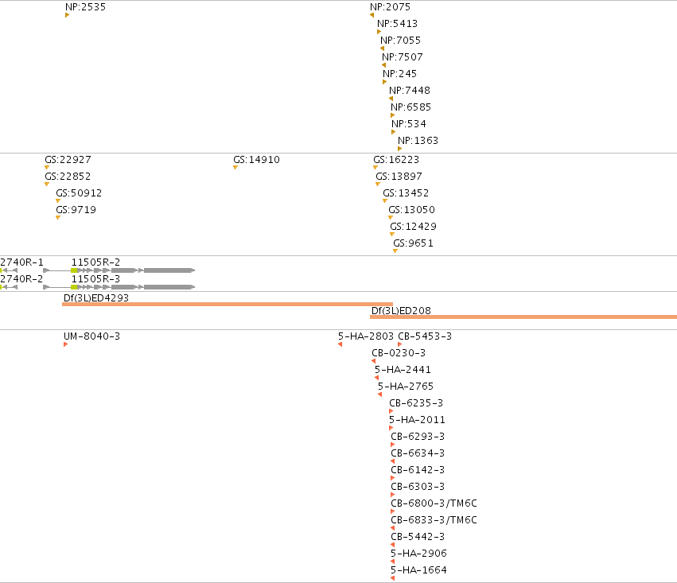Viewport: 677px width, 583px height.
Task: Click the triangle marker below GS:9719
Action: click(x=58, y=217)
